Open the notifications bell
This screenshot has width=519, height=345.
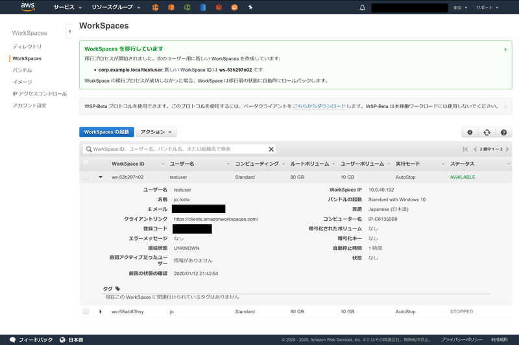point(363,7)
